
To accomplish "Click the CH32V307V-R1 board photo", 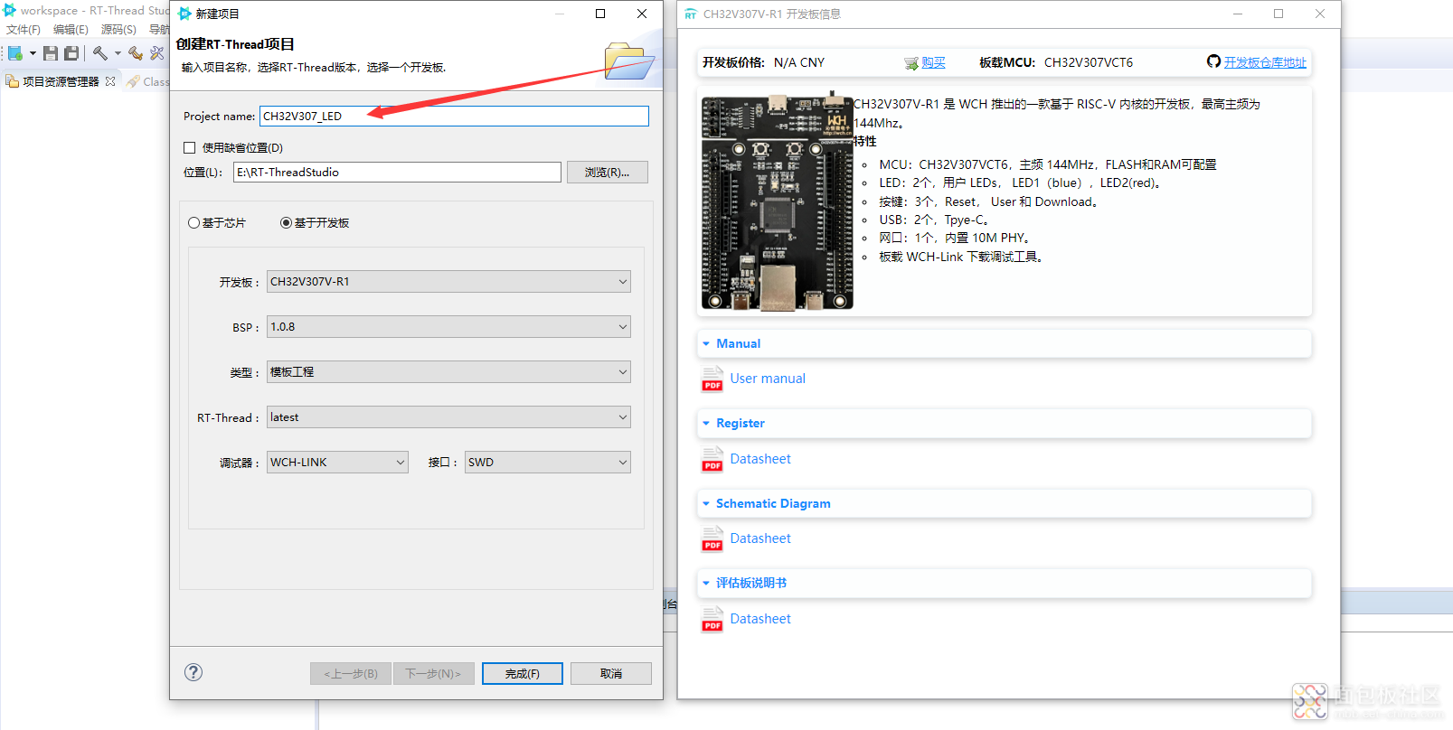I will (x=778, y=202).
